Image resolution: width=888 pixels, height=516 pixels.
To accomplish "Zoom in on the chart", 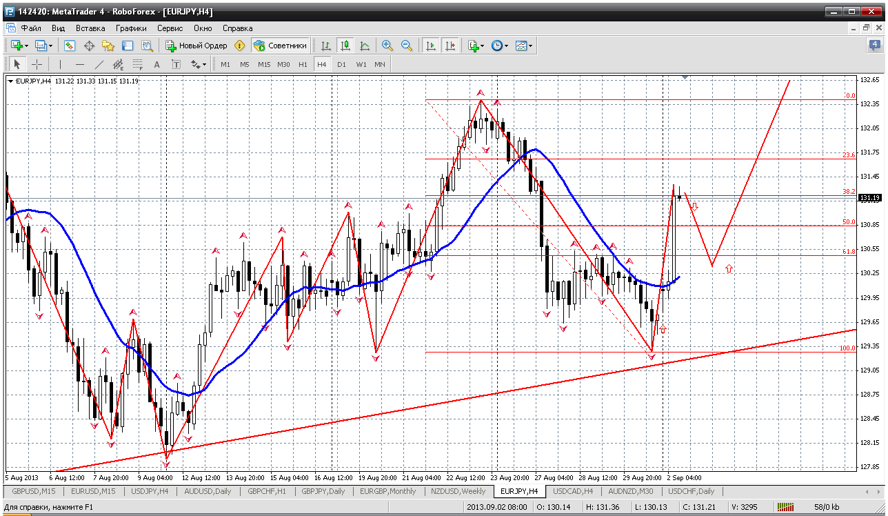I will tap(387, 46).
